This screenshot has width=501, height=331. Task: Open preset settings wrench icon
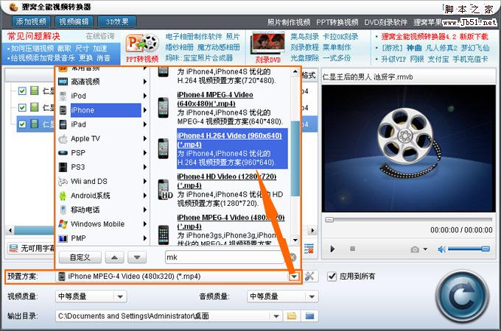click(309, 276)
